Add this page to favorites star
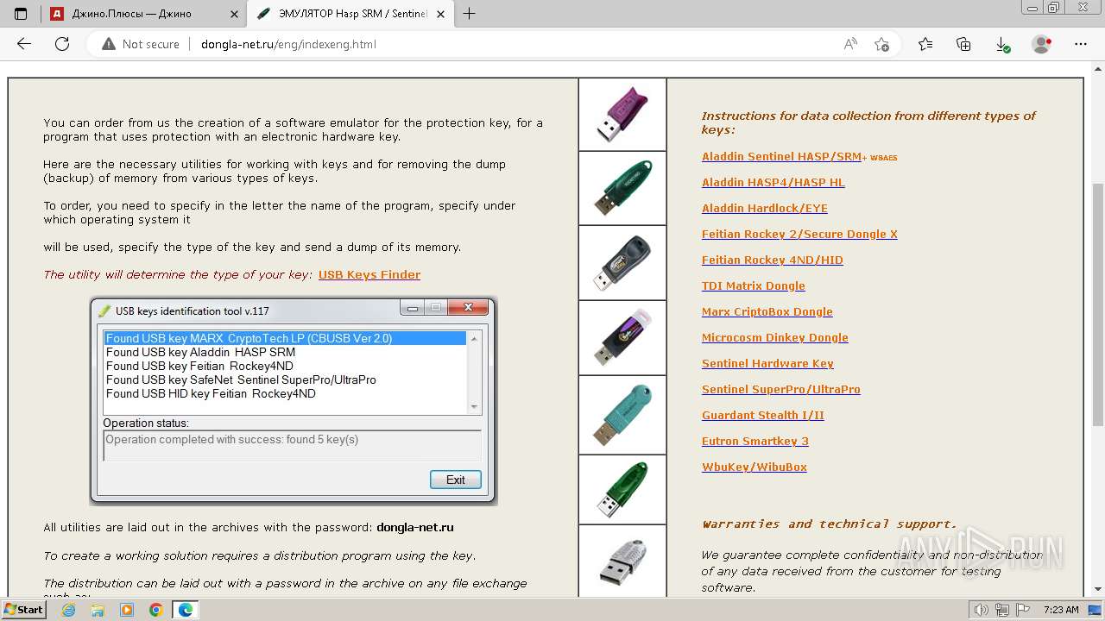The width and height of the screenshot is (1105, 621). (881, 44)
